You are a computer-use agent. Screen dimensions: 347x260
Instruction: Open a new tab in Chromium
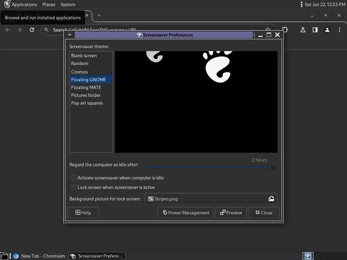coord(99,15)
